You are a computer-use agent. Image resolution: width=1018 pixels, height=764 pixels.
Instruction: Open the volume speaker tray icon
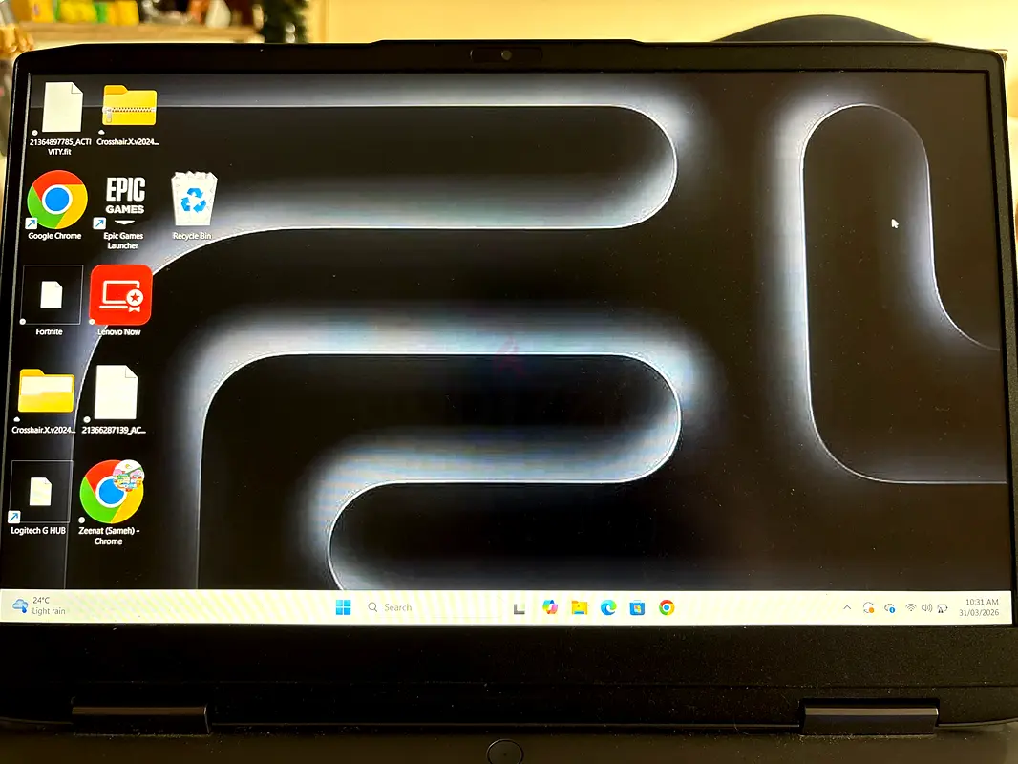(x=926, y=608)
